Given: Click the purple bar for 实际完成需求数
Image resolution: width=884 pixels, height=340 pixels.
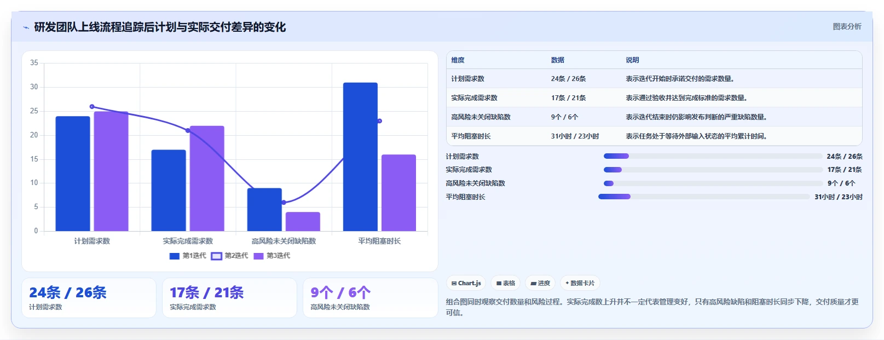Looking at the screenshot, I should coord(207,178).
